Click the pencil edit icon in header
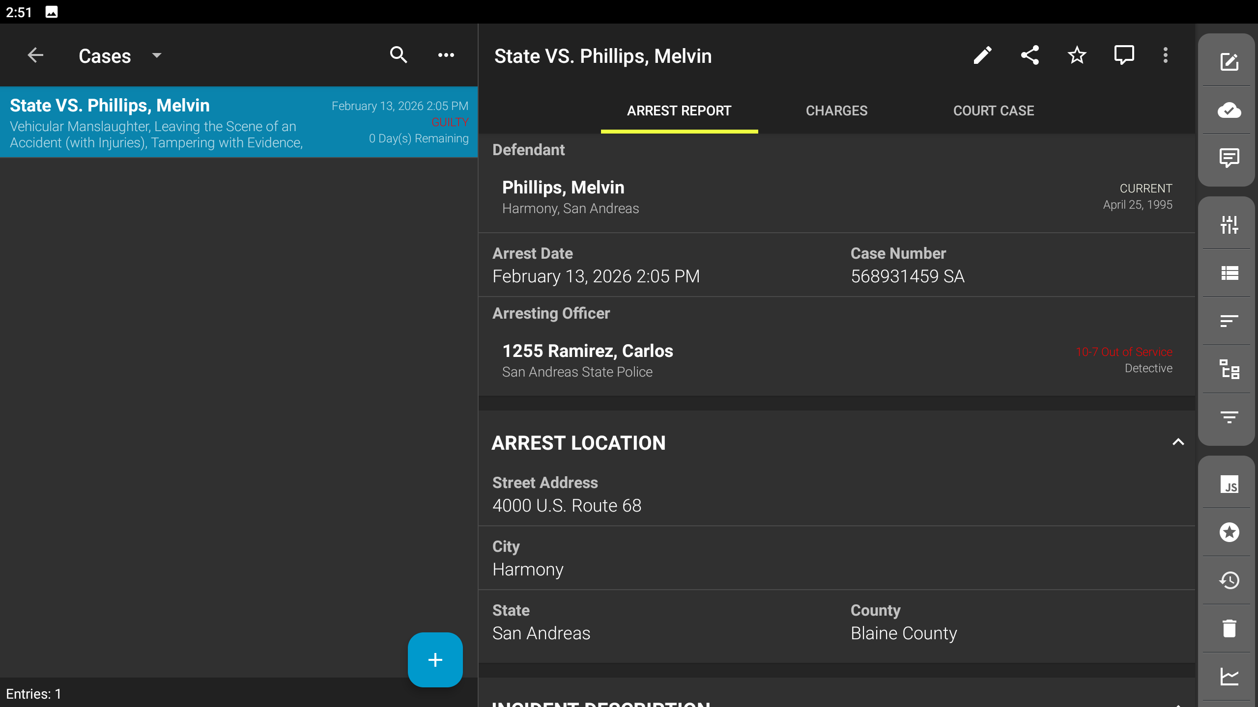The image size is (1258, 707). click(982, 55)
